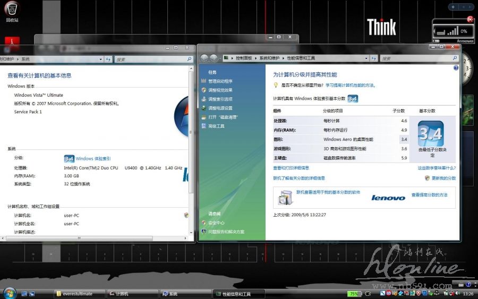Open 问题报告和解决方案 link
This screenshot has width=478, height=299.
pyautogui.click(x=226, y=232)
